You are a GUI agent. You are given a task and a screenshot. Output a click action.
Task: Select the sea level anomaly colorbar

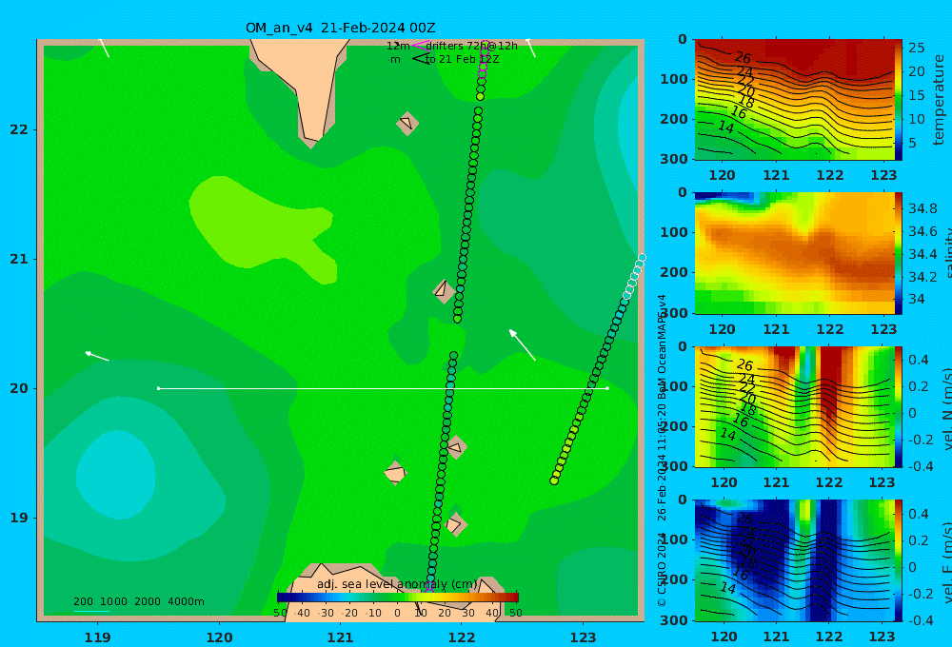click(x=398, y=598)
